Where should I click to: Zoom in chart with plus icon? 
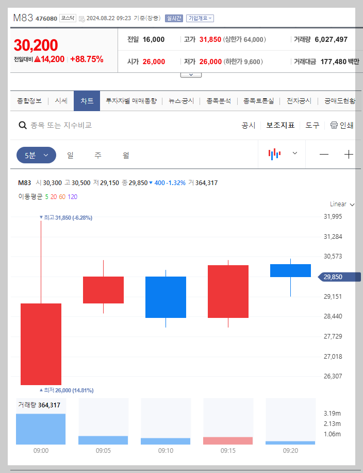[349, 155]
